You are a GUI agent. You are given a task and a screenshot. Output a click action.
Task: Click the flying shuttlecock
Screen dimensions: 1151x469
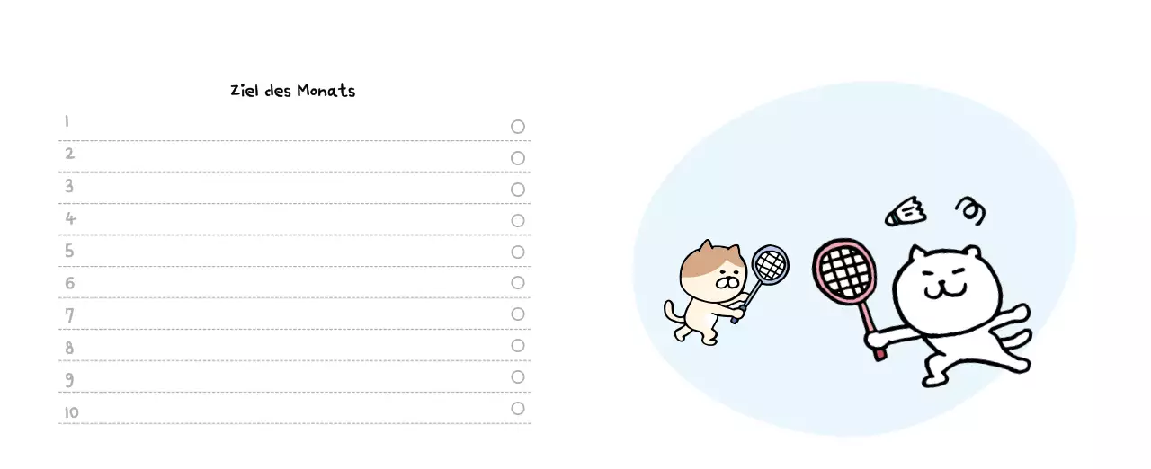(906, 213)
